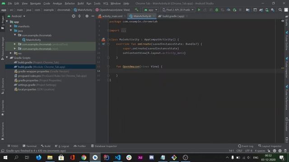Open the VCS menu
The width and height of the screenshot is (289, 162).
[105, 3]
